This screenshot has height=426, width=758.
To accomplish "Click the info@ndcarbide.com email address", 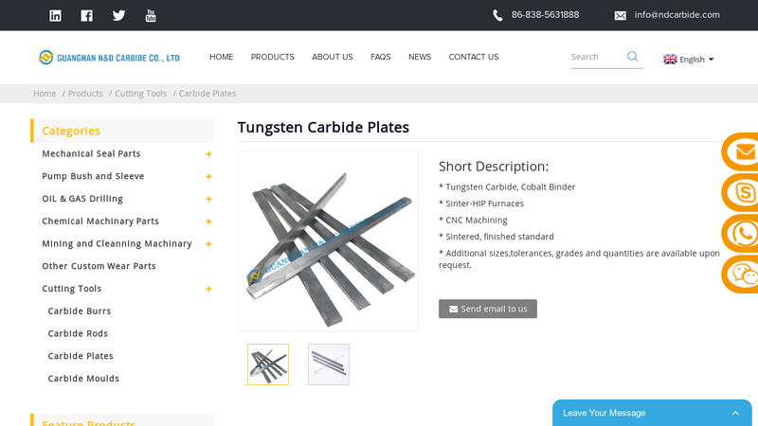I will 677,15.
